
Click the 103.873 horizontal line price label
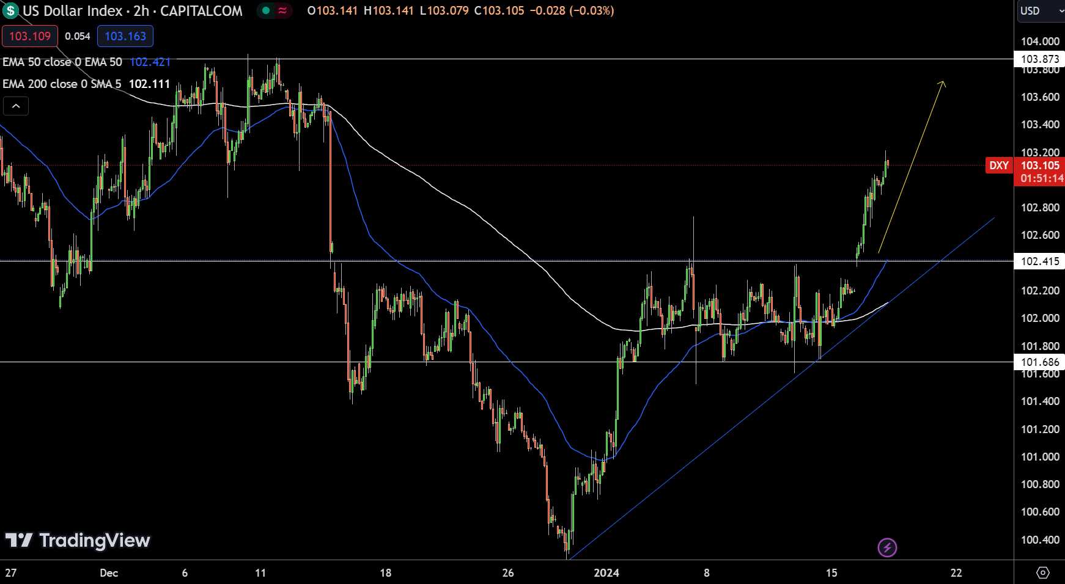point(1040,59)
